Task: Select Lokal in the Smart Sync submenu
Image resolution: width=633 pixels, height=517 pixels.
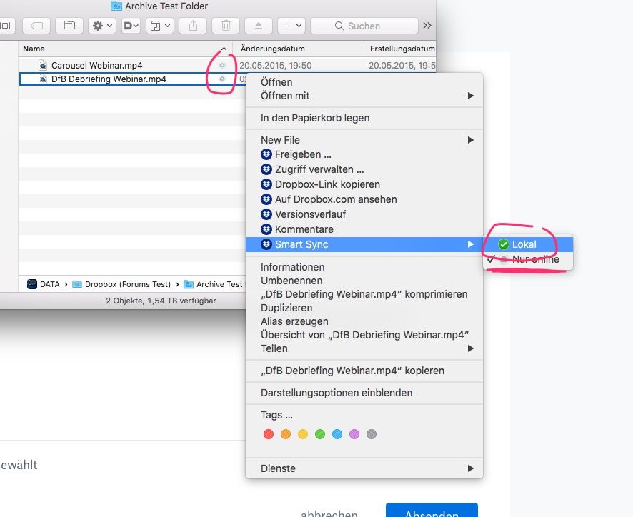Action: [x=525, y=244]
